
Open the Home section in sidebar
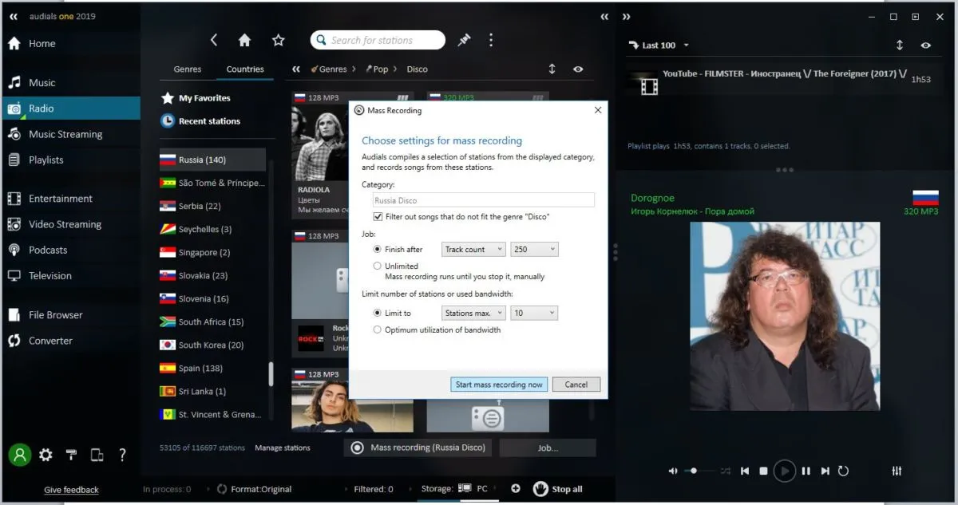[x=42, y=44]
